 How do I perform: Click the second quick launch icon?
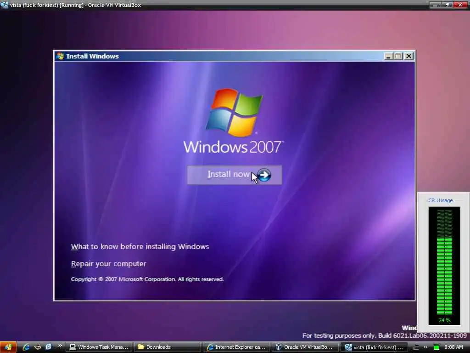point(38,347)
